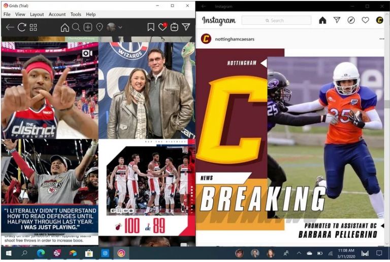Open post options three-dots menu
This screenshot has width=390, height=262.
[382, 39]
